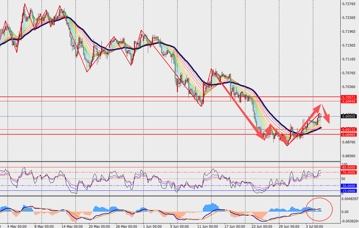Click the blue 15.0000 oversold level label
Viewport: 359px width, 228px height.
click(349, 191)
